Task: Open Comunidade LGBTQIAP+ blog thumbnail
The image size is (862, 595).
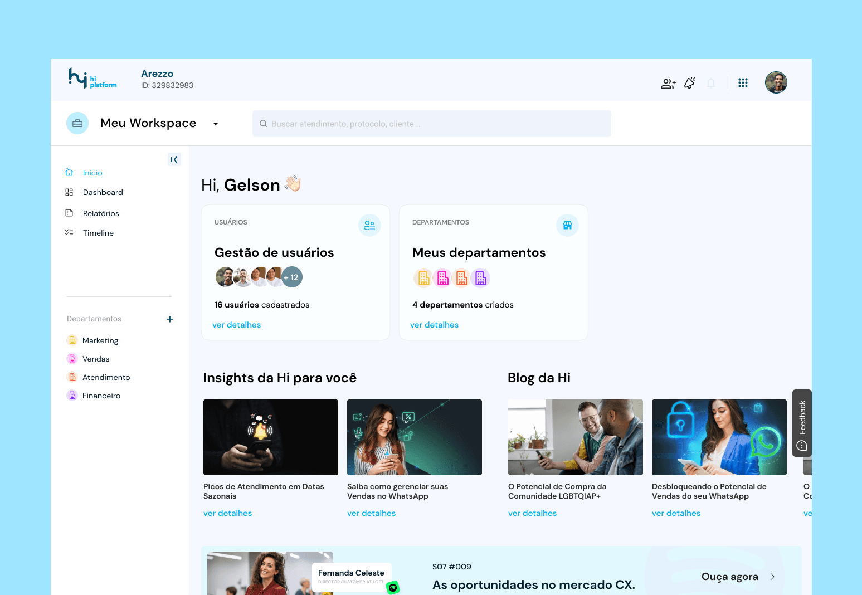Action: (576, 437)
